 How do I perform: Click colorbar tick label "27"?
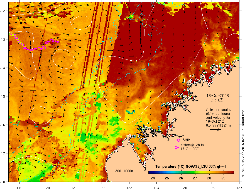pyautogui.click(x=195, y=178)
